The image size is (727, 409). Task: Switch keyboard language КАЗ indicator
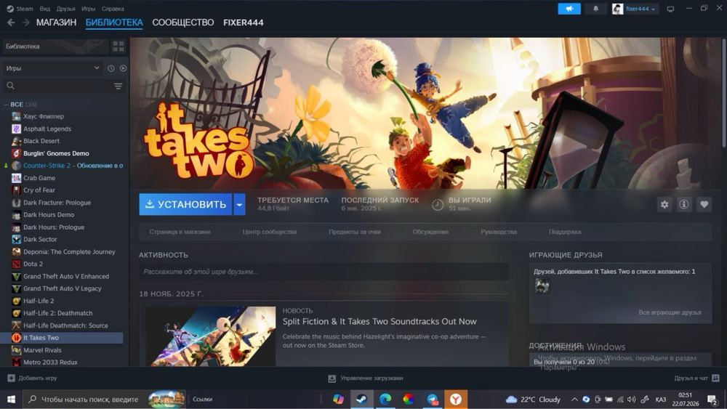660,400
